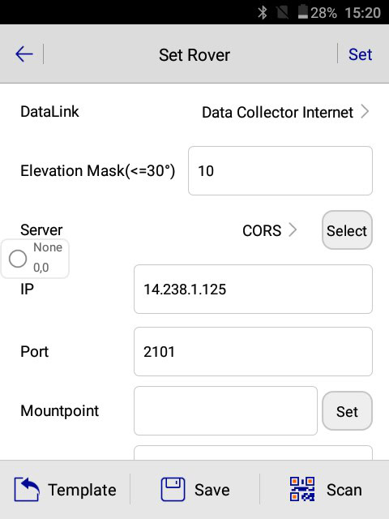
Task: Click the Port number field
Action: coord(253,351)
